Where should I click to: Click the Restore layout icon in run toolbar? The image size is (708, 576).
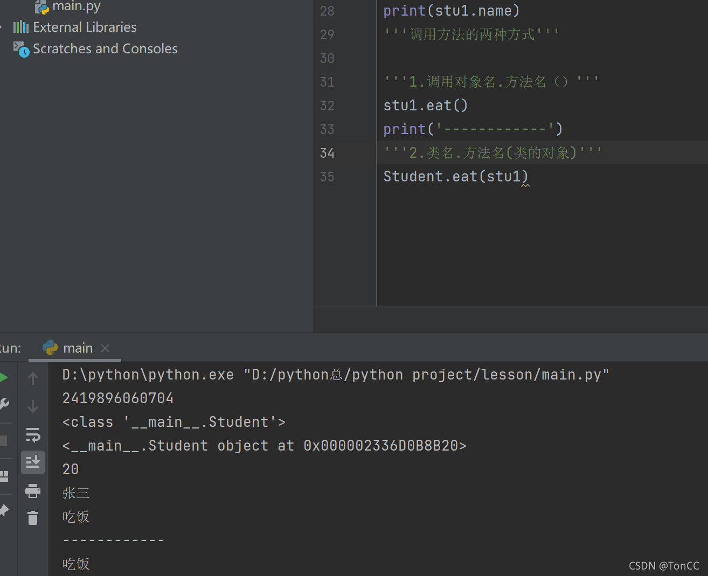click(x=4, y=476)
